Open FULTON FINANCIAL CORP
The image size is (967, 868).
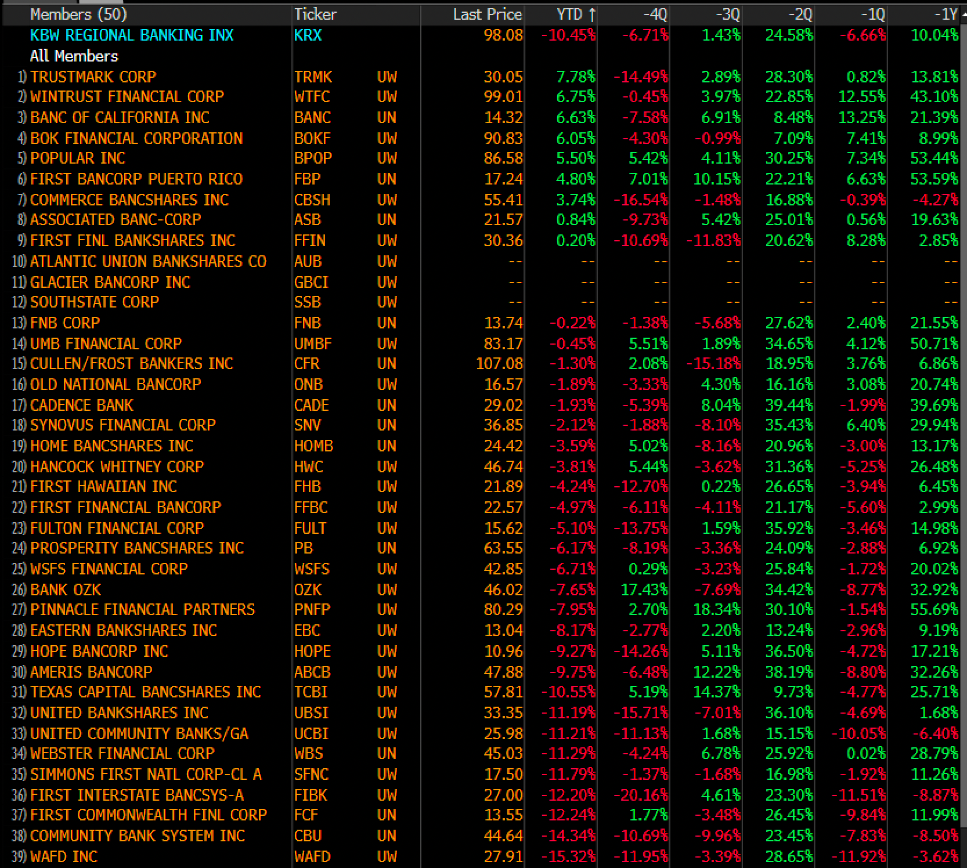[x=117, y=528]
